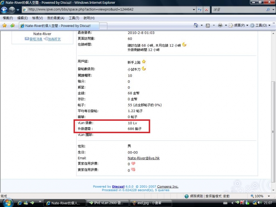This screenshot has width=276, height=207.
Task: Refresh the page with the refresh icon
Action: [200, 10]
